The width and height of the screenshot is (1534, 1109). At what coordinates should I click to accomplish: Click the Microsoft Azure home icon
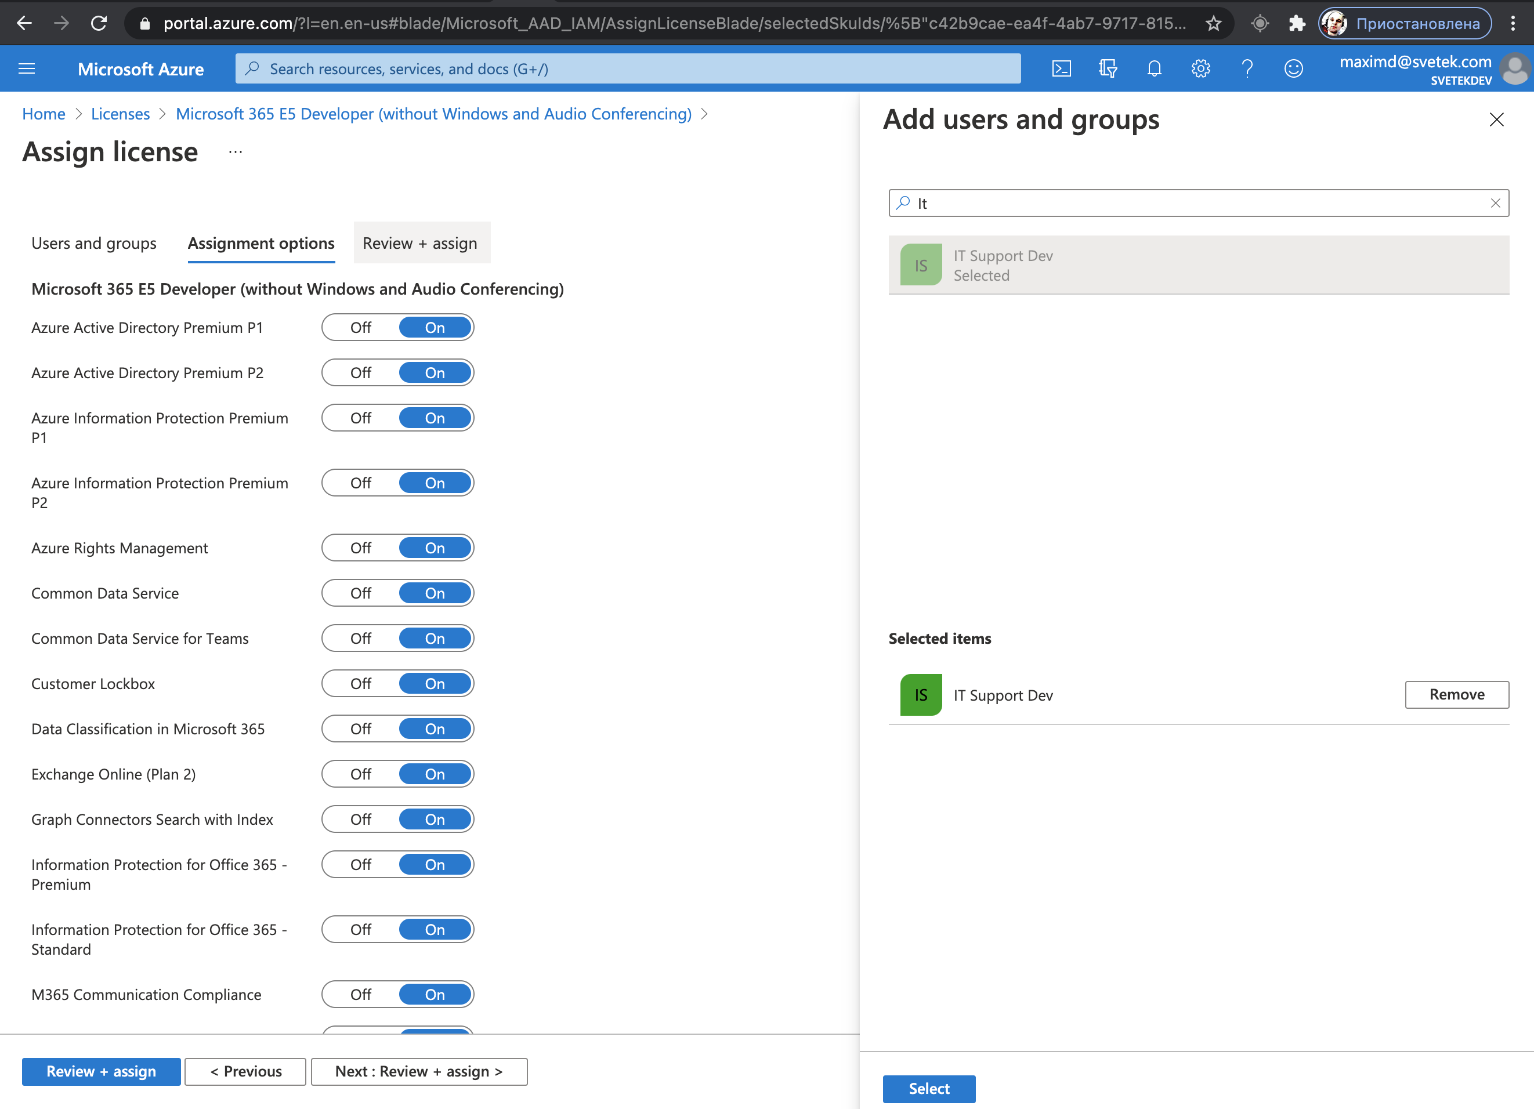tap(143, 68)
